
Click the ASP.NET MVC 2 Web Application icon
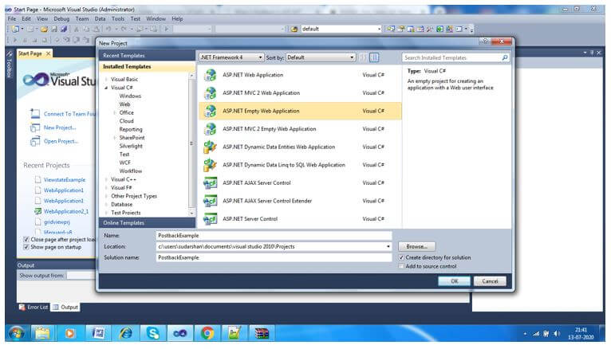pos(210,92)
